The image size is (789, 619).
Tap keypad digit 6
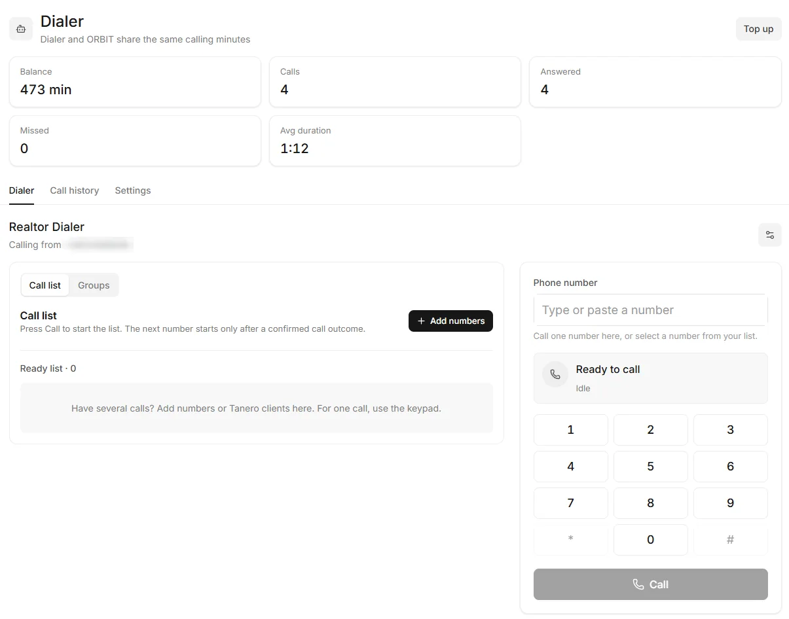coord(731,467)
